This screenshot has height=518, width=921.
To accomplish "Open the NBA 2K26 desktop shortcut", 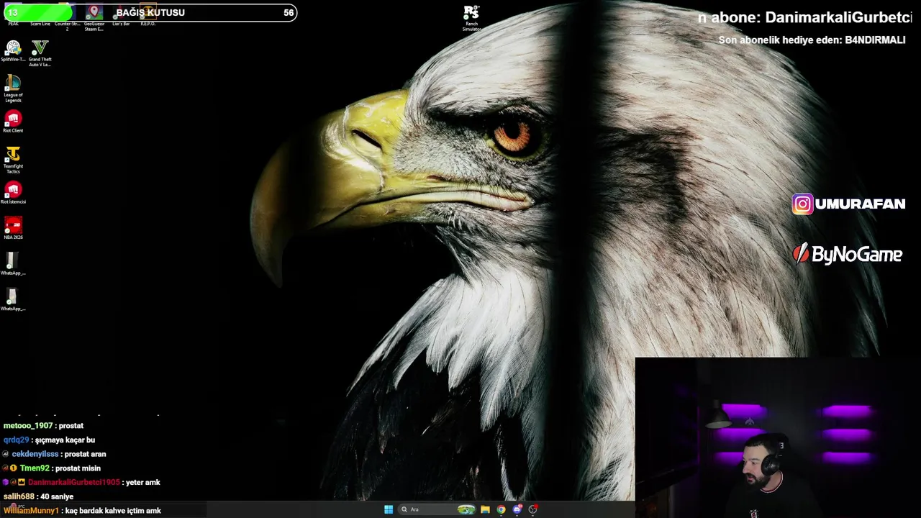I will pos(13,228).
